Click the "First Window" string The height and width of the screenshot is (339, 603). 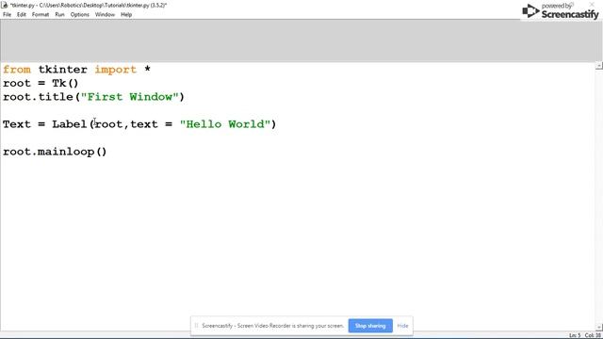pos(130,97)
